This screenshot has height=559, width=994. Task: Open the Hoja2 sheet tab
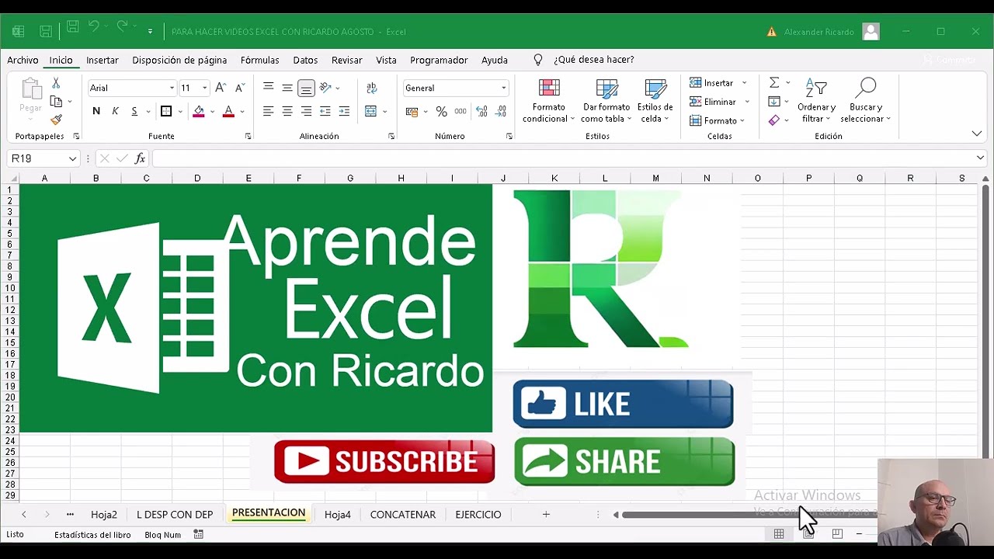[x=104, y=514]
